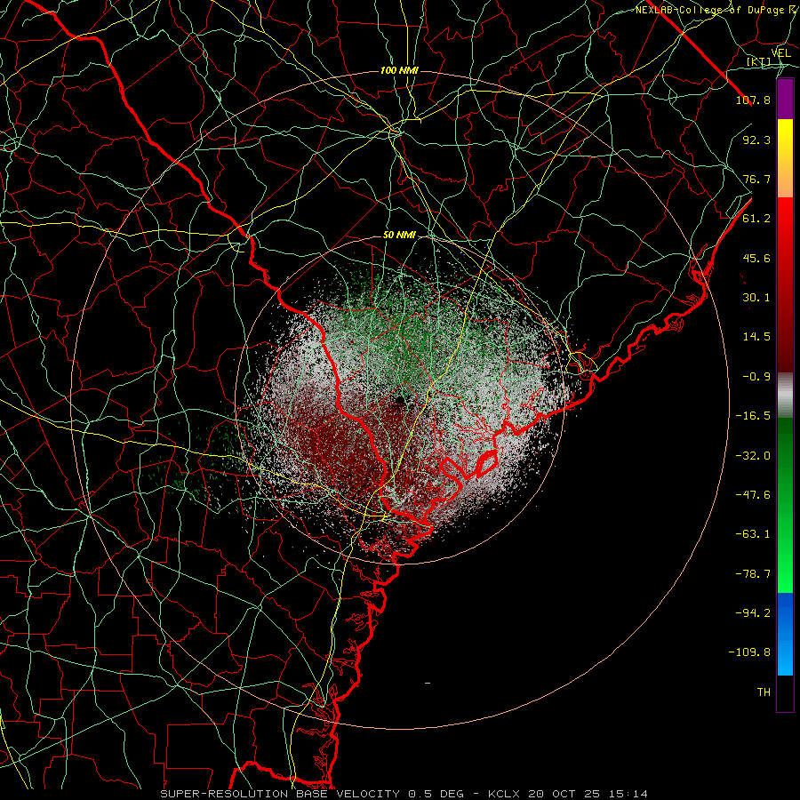
Task: Click the Super-Resolution Base Velocity caption at bottom
Action: point(404,794)
